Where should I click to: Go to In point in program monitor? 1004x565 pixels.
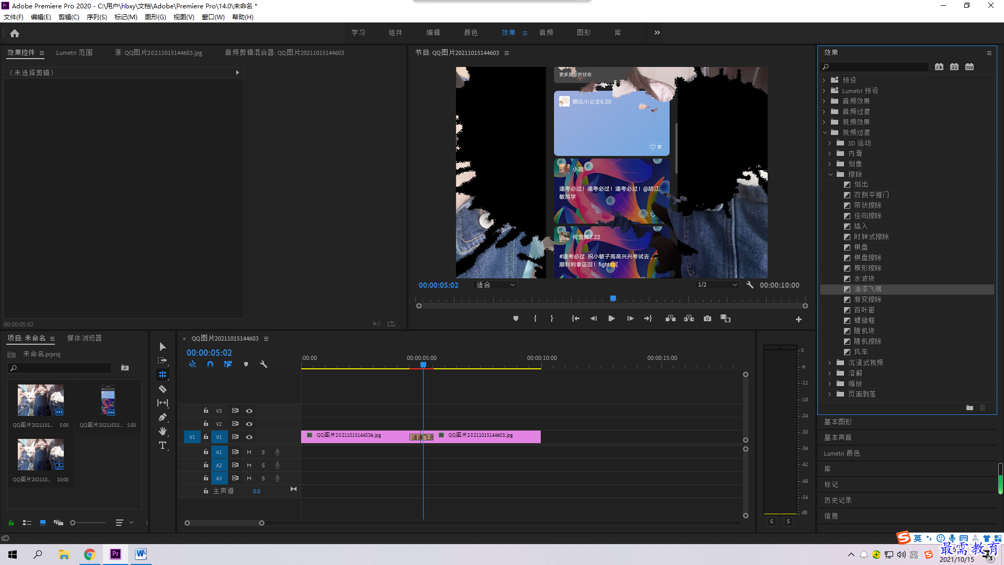point(575,319)
